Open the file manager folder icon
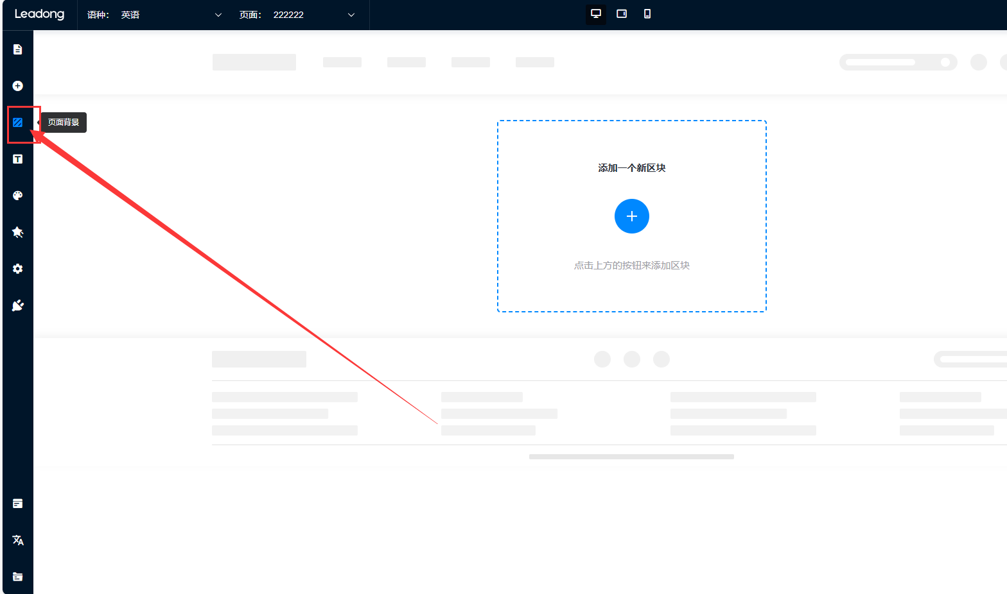1007x594 pixels. pyautogui.click(x=18, y=577)
